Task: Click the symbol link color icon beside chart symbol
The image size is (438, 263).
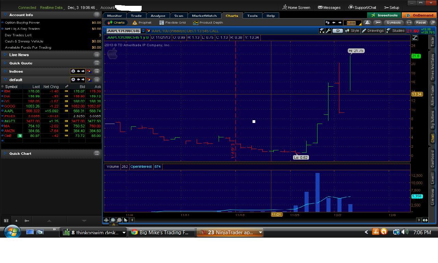Action: [x=148, y=31]
